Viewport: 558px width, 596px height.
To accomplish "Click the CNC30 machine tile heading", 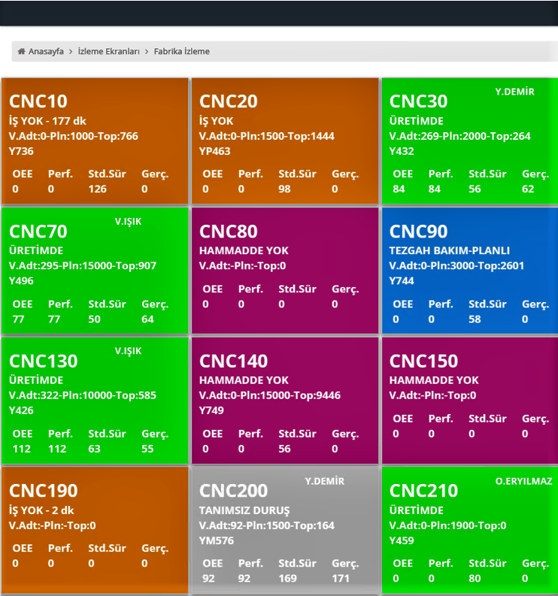I will point(419,101).
